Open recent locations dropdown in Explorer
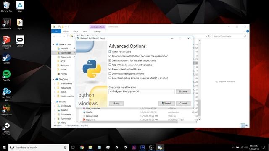This screenshot has width=269, height=151. point(64,36)
